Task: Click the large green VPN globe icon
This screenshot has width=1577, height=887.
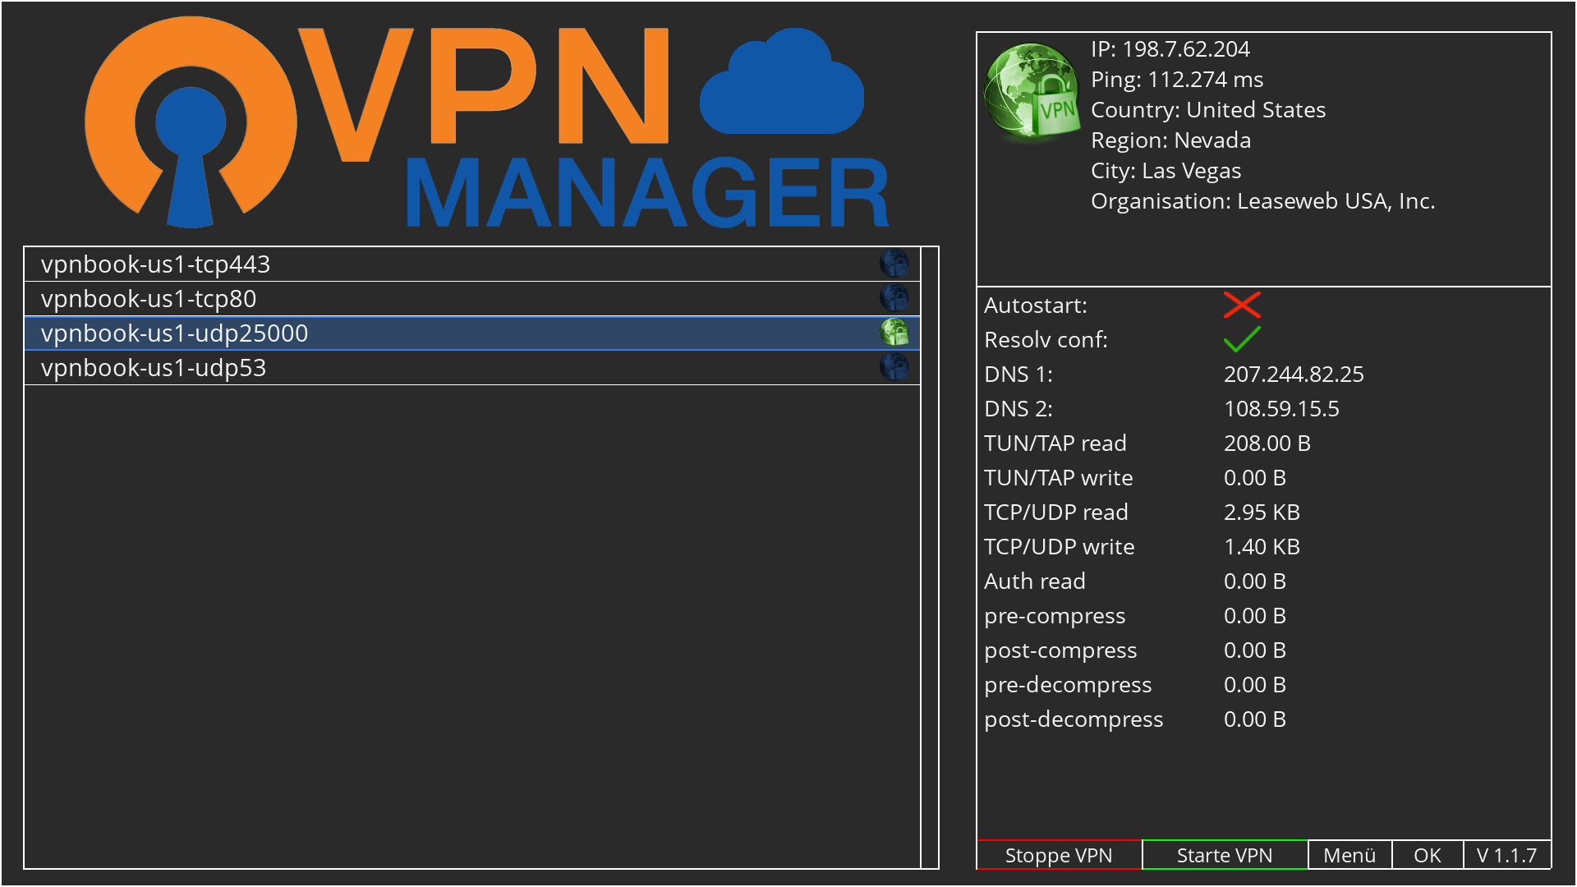Action: (1032, 90)
